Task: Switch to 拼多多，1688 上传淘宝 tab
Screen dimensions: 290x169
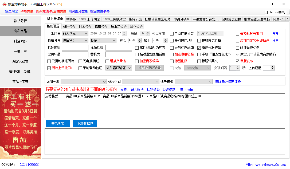Action: [83, 19]
